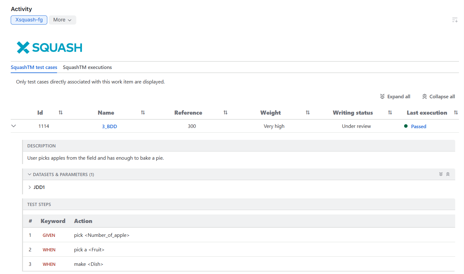Click the GIVEN keyword in step 1
Screen dimensions: 464x274
tap(49, 235)
